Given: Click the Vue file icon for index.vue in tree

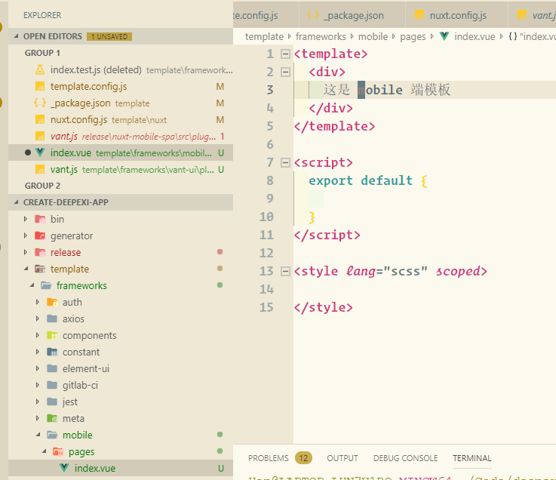Looking at the screenshot, I should pyautogui.click(x=64, y=468).
